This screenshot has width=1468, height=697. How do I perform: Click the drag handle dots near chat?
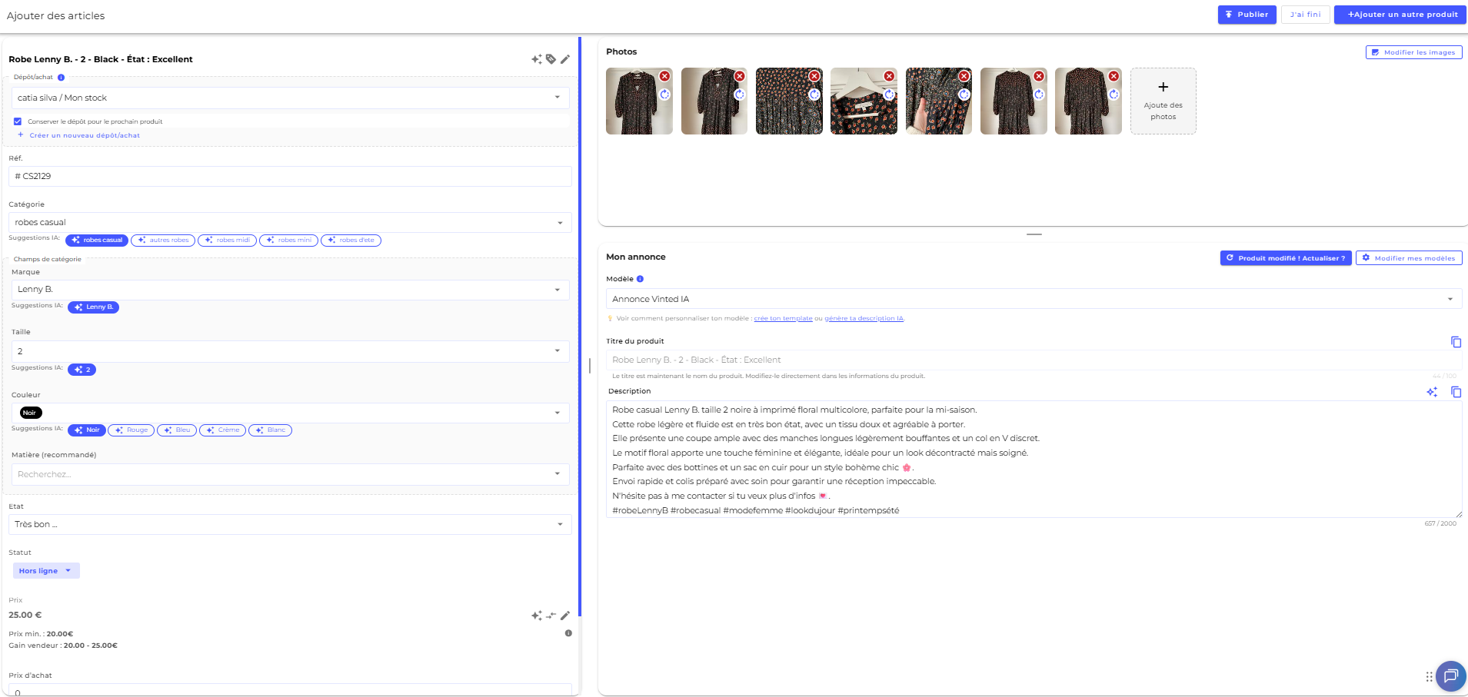[1429, 677]
